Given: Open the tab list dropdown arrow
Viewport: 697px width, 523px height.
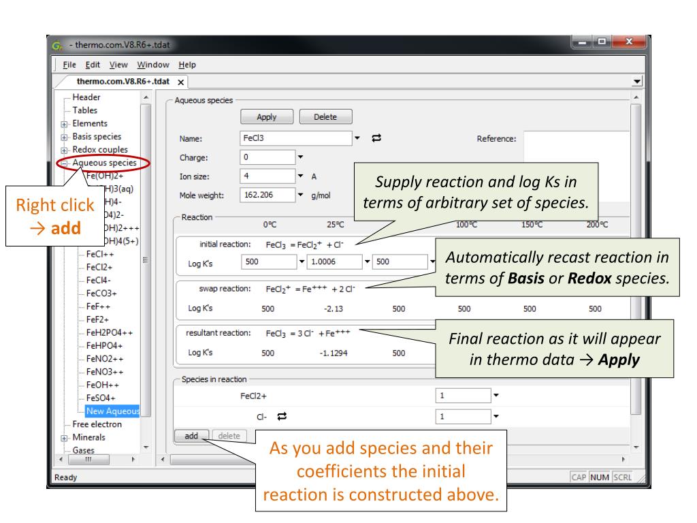Looking at the screenshot, I should pos(637,82).
